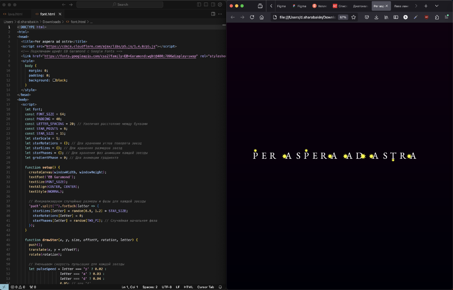Click the 67% zoom level badge
453x290 pixels.
pos(343,17)
